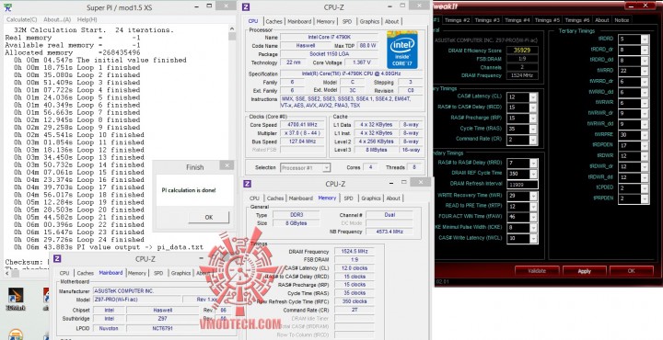Switch to Mainboard tab in top CPU-Z window

pos(299,21)
